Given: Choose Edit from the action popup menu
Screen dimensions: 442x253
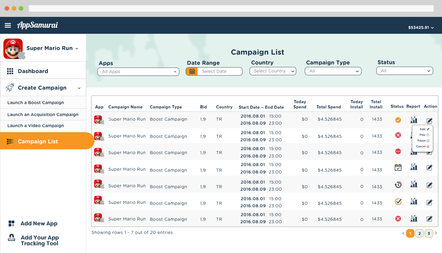Looking at the screenshot, I should (x=425, y=129).
